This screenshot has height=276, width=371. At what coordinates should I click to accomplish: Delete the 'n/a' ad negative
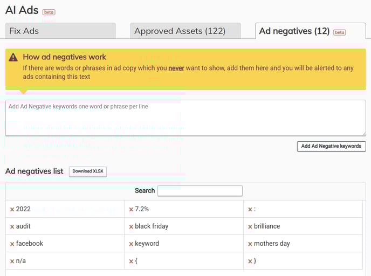point(12,261)
